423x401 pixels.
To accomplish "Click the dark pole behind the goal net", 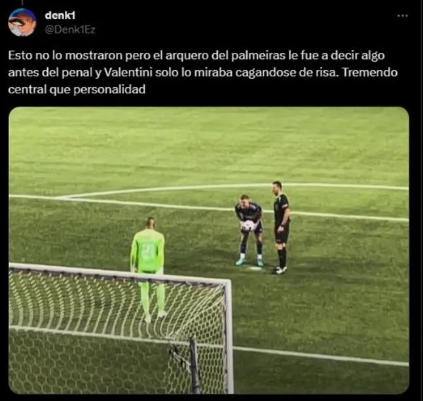I will [194, 366].
